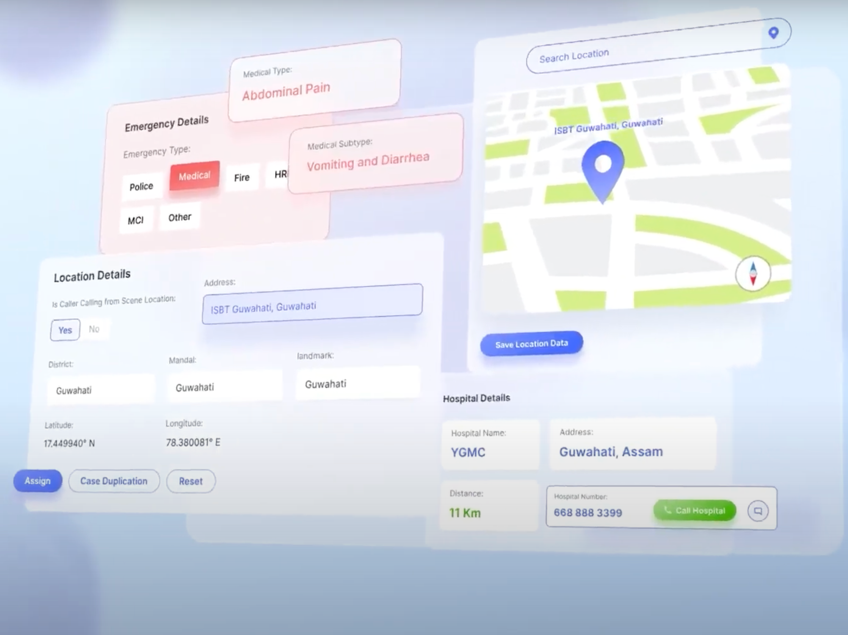Choose No for caller at scene location

click(94, 329)
